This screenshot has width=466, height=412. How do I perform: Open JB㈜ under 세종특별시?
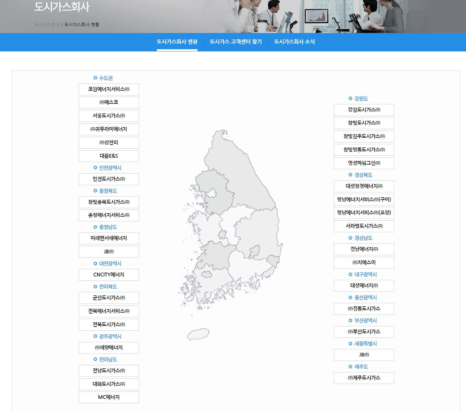364,355
